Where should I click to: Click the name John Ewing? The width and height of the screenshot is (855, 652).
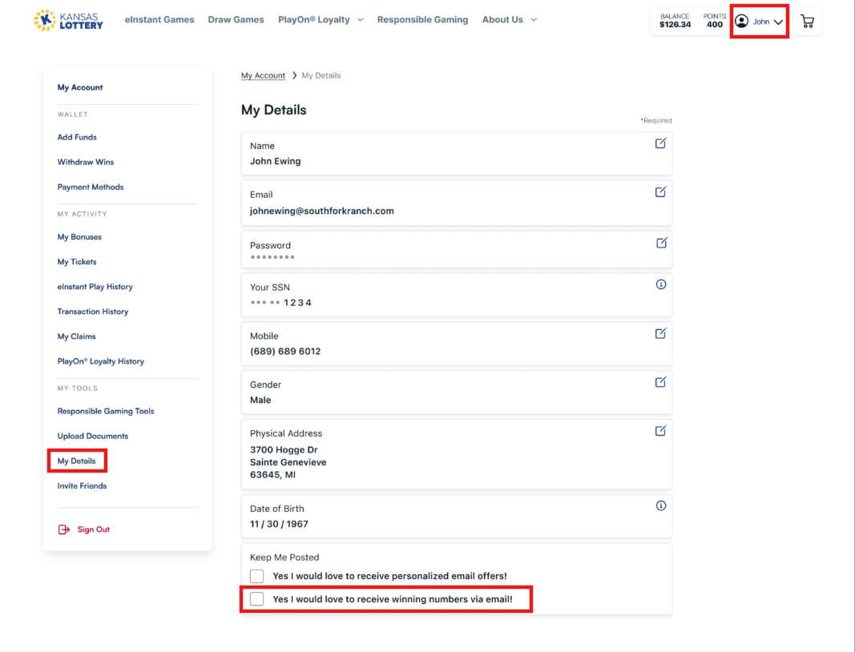coord(276,161)
